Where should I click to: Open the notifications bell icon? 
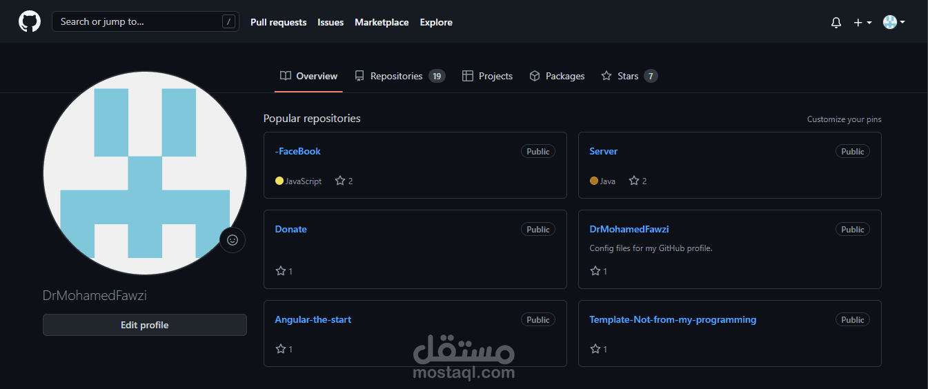coord(836,22)
